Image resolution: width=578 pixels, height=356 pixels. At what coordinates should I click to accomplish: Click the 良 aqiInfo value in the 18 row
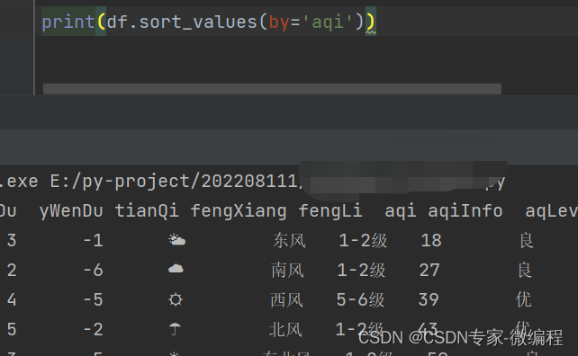coord(527,241)
